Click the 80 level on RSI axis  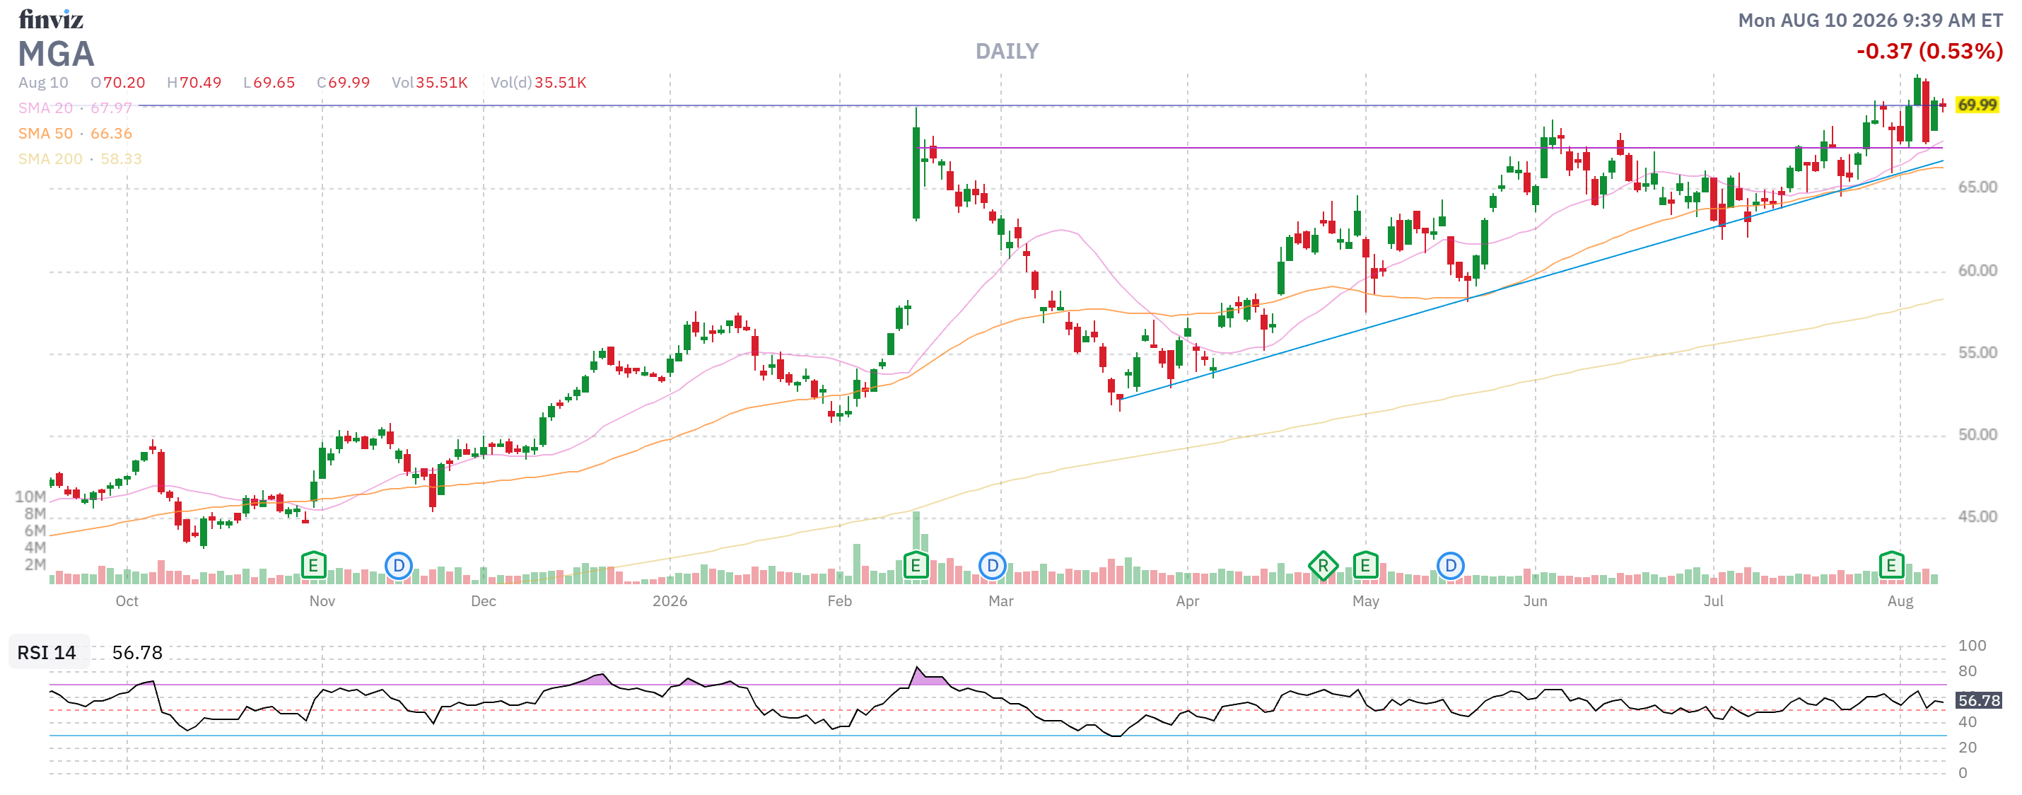tap(1967, 671)
